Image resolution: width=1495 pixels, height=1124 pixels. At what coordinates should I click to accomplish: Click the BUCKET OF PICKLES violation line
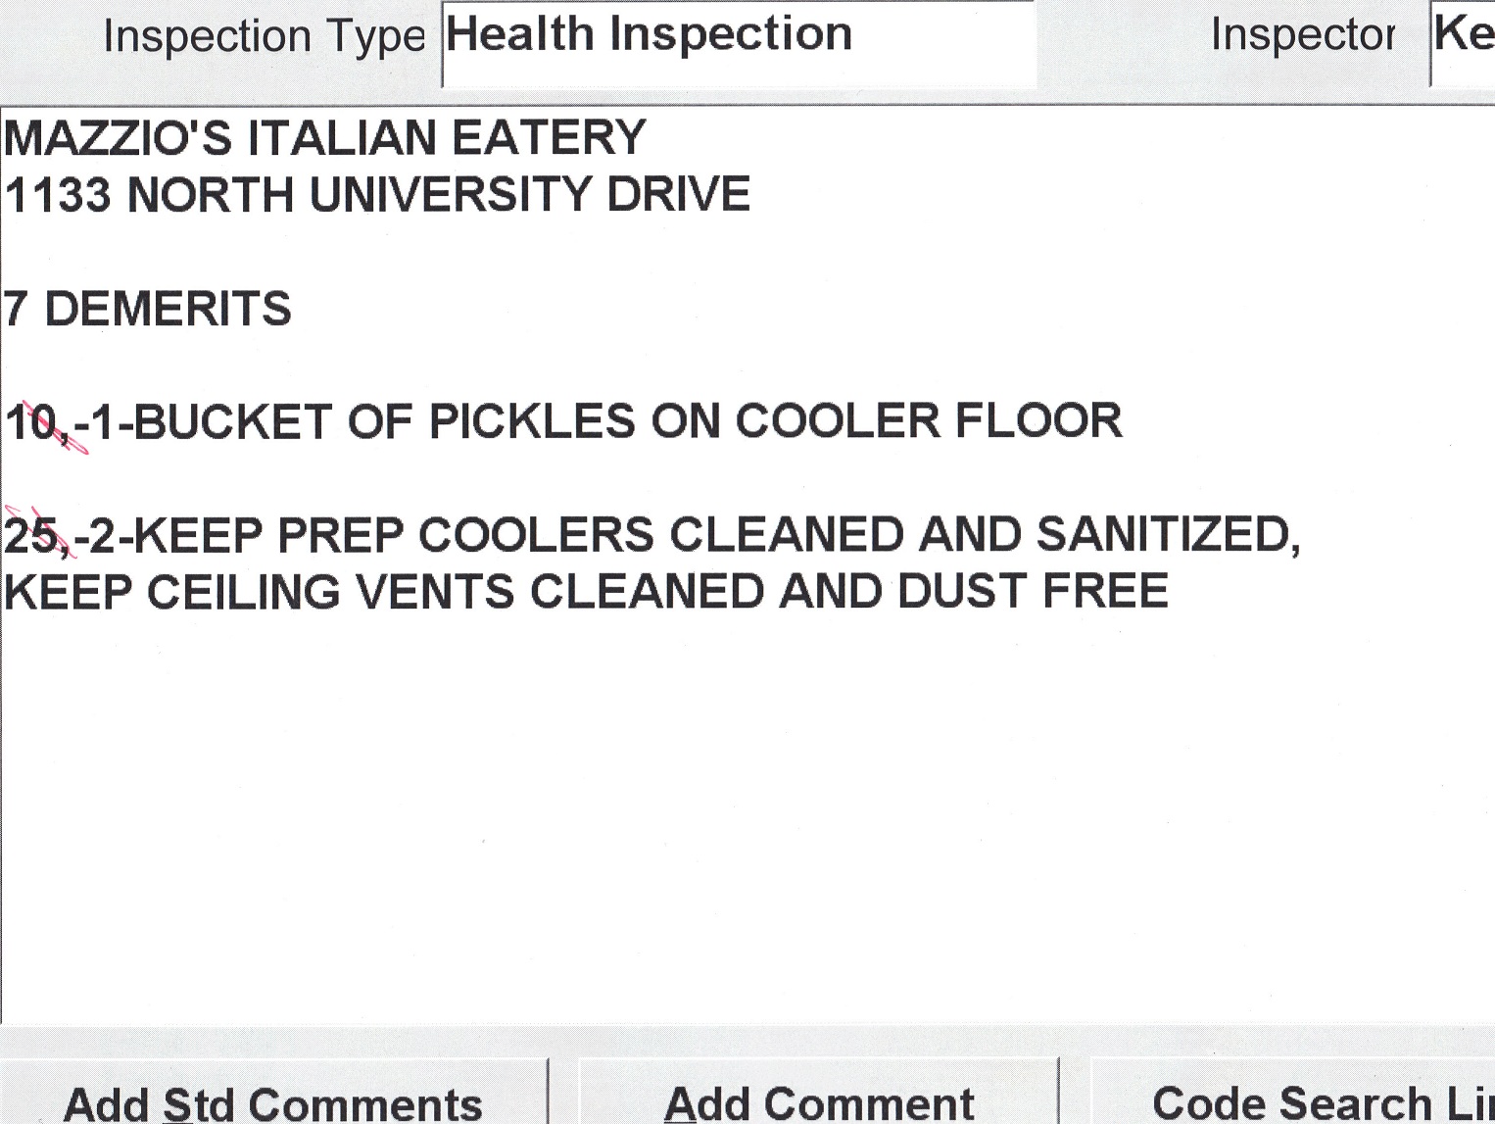point(627,422)
